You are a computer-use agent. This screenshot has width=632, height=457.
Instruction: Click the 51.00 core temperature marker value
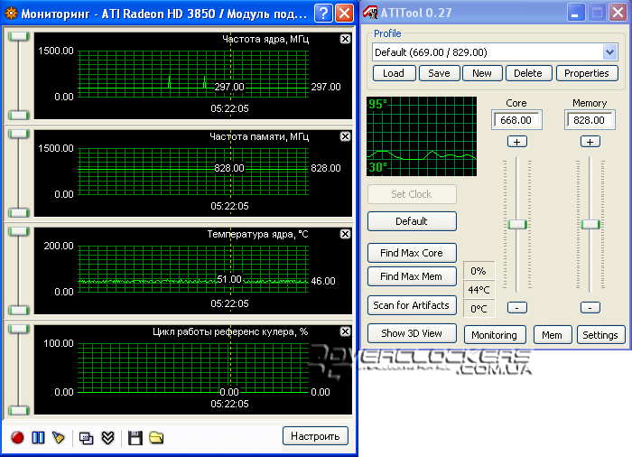229,279
